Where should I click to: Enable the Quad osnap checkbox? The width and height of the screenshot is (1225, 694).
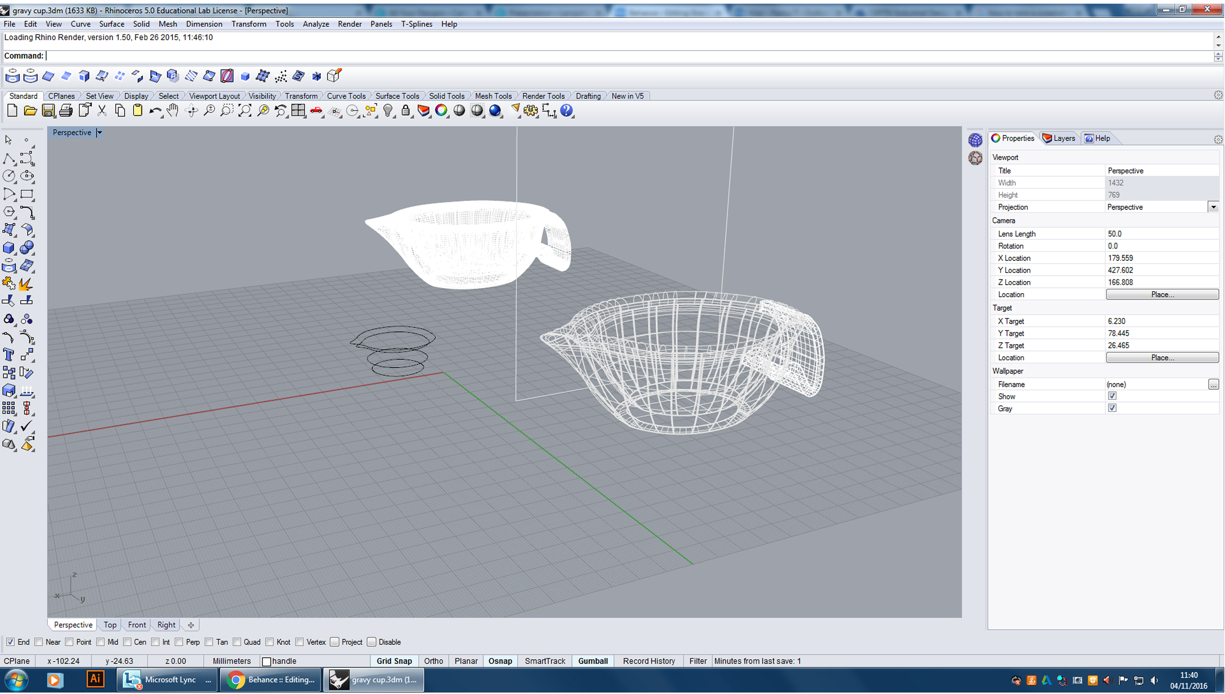coord(236,642)
